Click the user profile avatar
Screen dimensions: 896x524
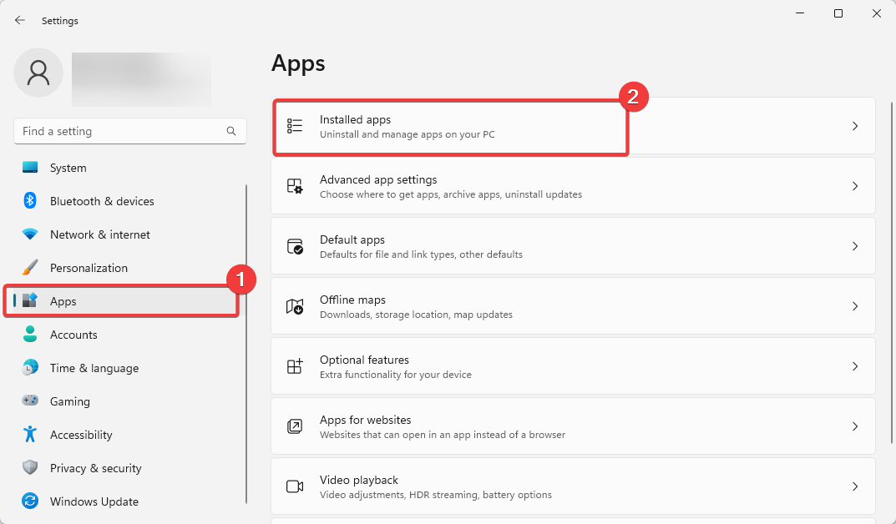(38, 73)
